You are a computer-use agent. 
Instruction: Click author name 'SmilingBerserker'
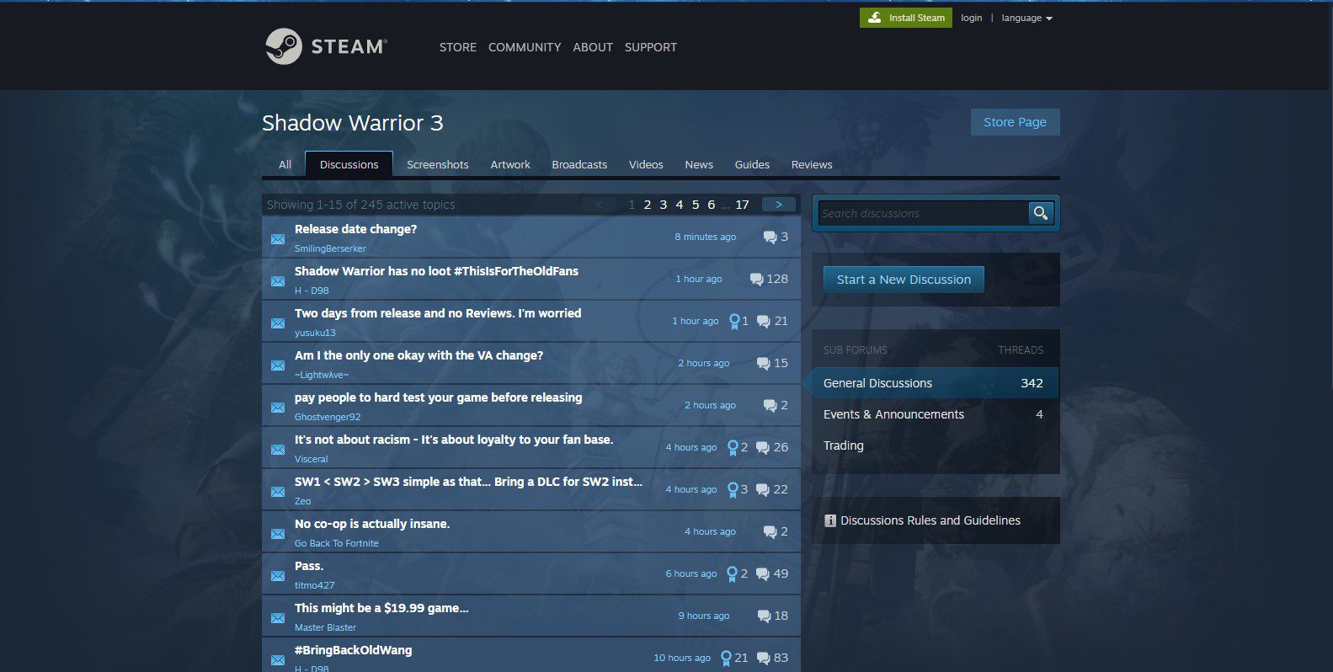coord(330,248)
